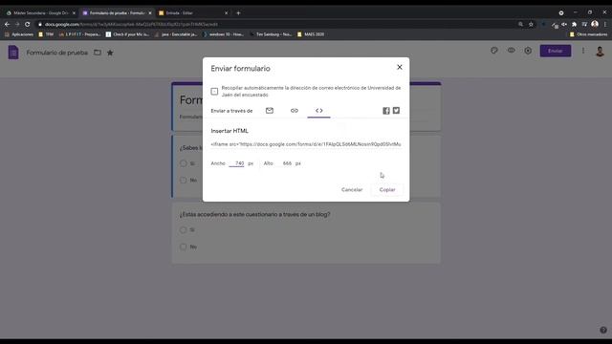Select No for the first question
This screenshot has height=344, width=612.
click(183, 181)
